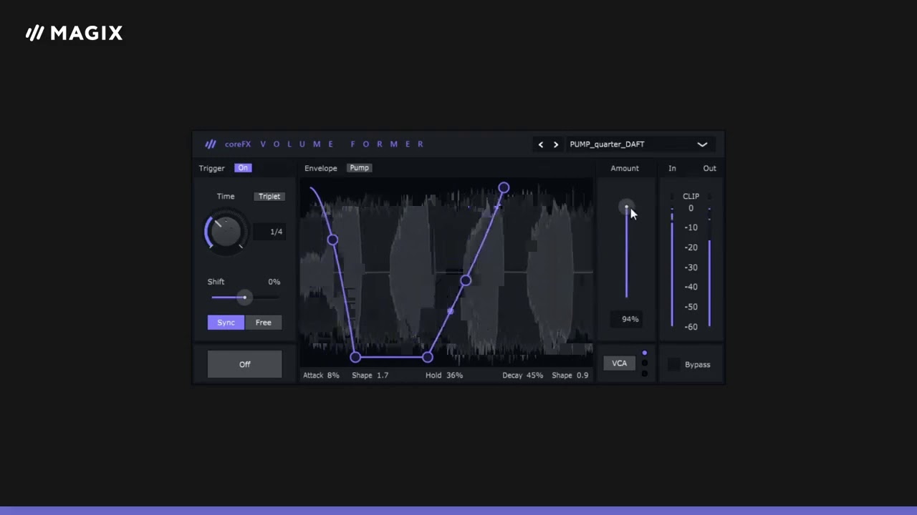Image resolution: width=917 pixels, height=515 pixels.
Task: Click the Amount slider handle
Action: pos(626,207)
